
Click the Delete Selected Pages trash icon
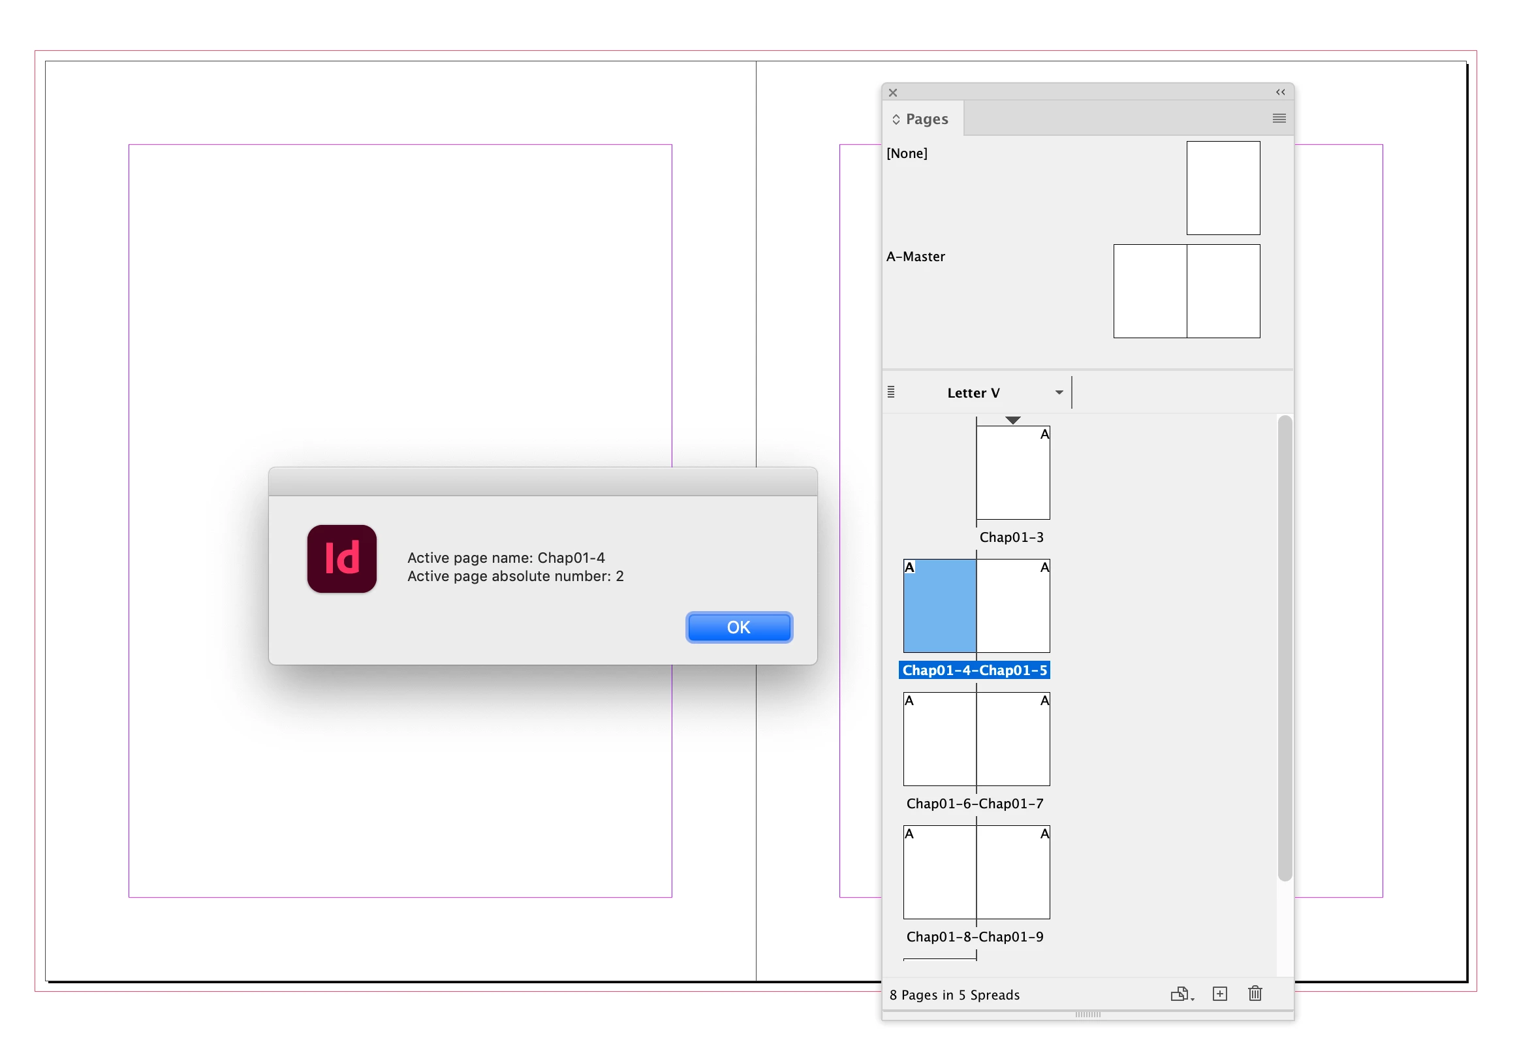coord(1255,994)
